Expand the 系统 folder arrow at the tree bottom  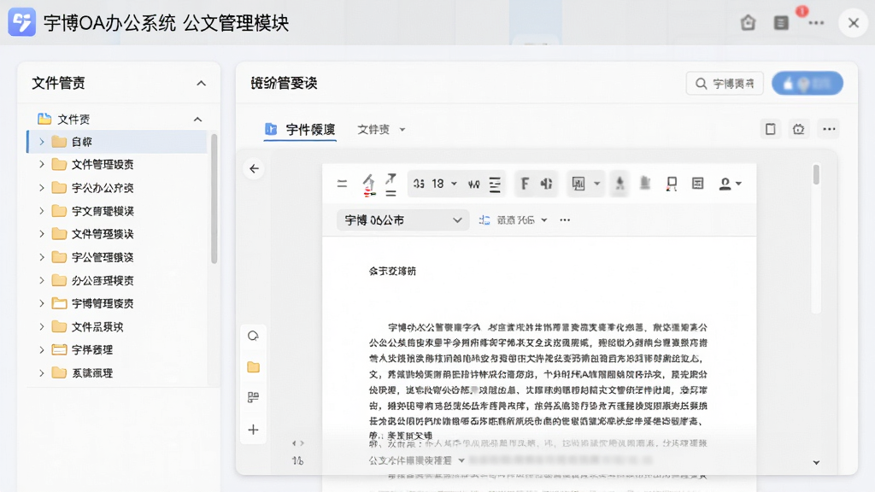tap(41, 372)
